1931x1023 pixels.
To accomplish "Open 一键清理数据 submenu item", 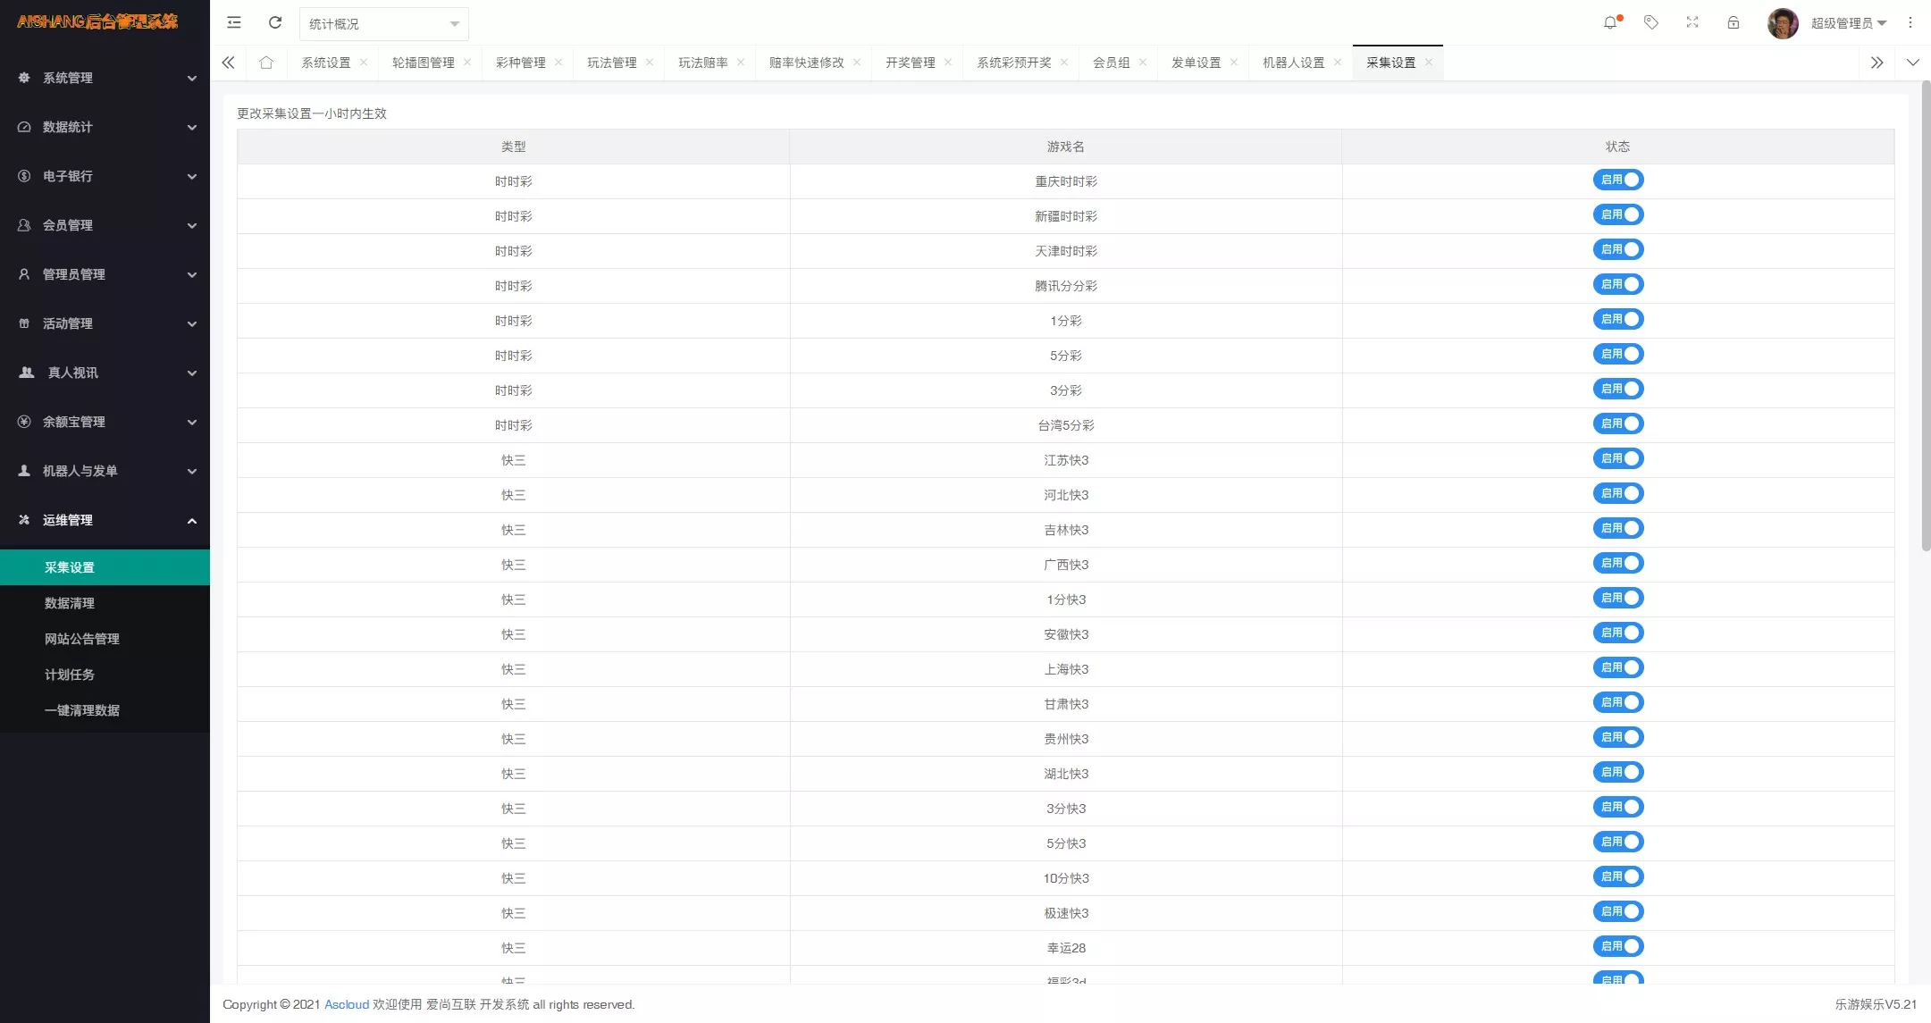I will point(105,710).
